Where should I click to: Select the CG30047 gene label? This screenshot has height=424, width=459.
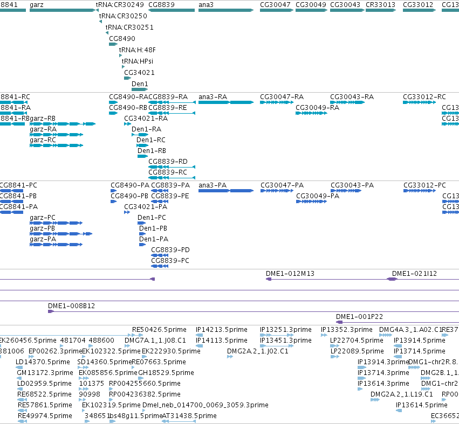click(x=275, y=5)
